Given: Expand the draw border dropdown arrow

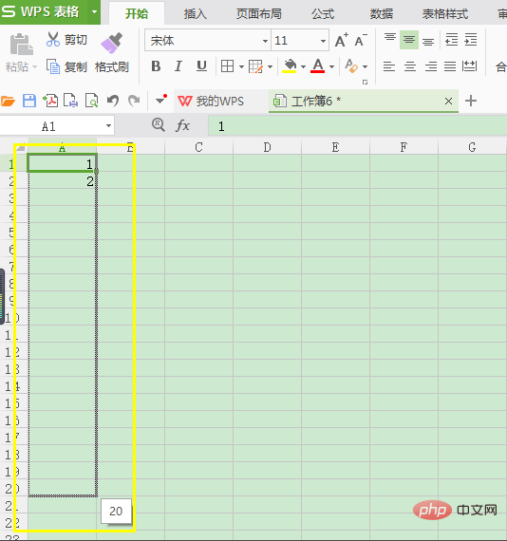Looking at the screenshot, I should tap(270, 66).
